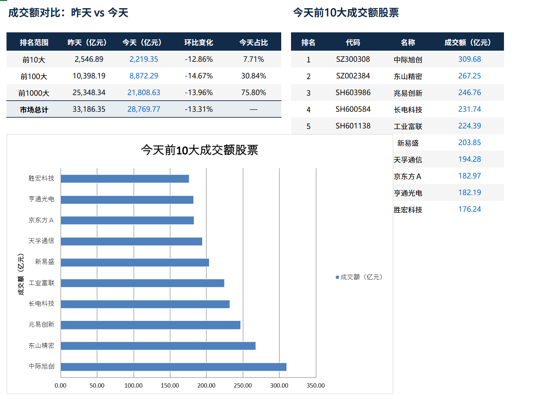Select the 市场总计 row label

[x=34, y=109]
